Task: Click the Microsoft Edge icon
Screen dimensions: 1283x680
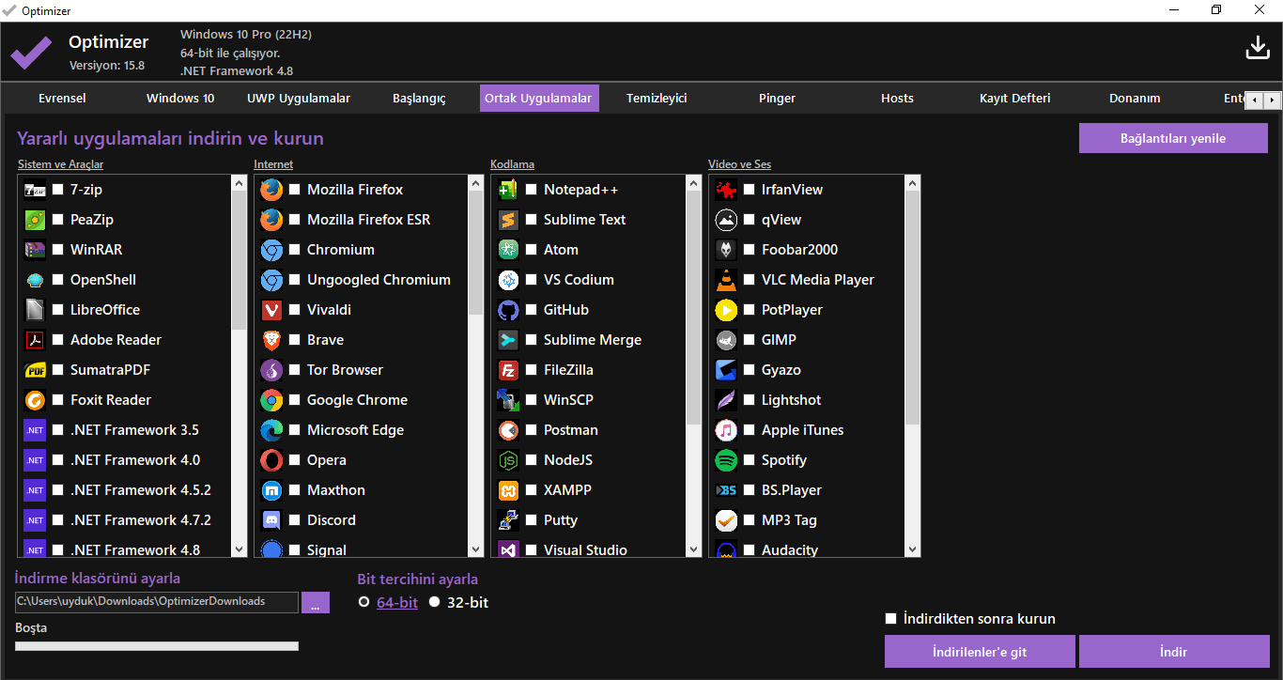Action: 271,430
